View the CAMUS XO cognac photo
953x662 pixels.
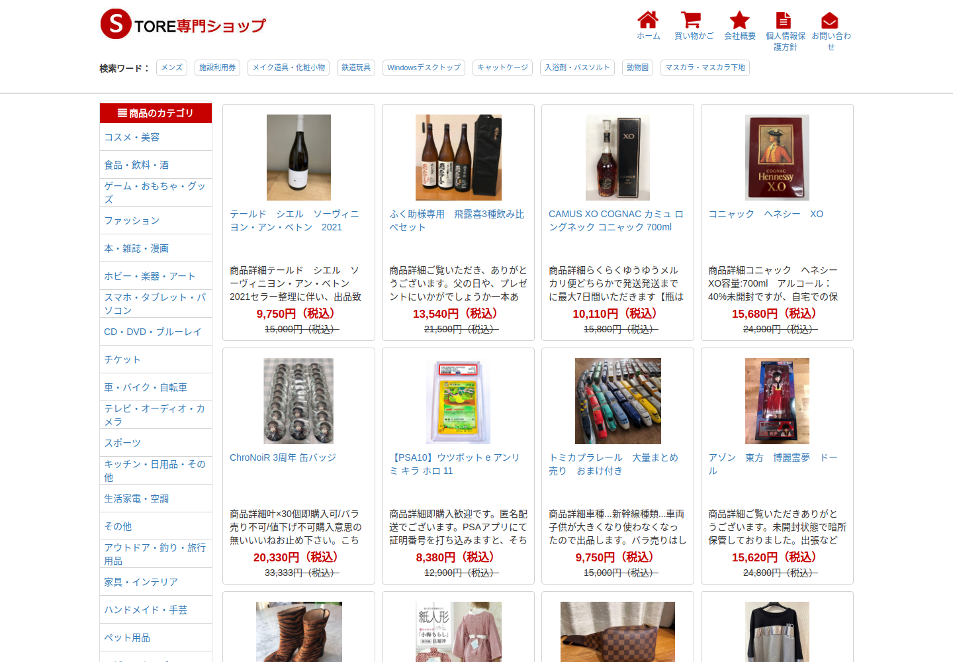click(617, 158)
